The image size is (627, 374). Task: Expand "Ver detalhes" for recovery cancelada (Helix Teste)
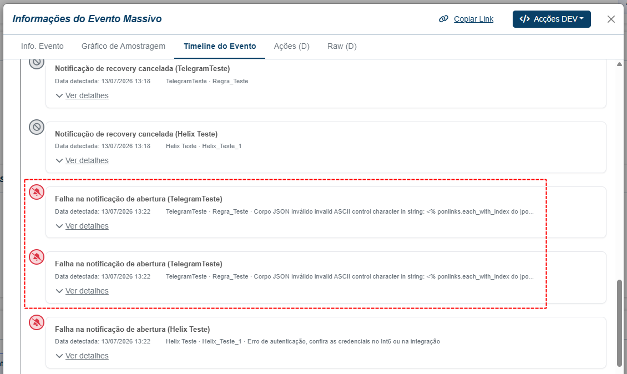pyautogui.click(x=82, y=160)
